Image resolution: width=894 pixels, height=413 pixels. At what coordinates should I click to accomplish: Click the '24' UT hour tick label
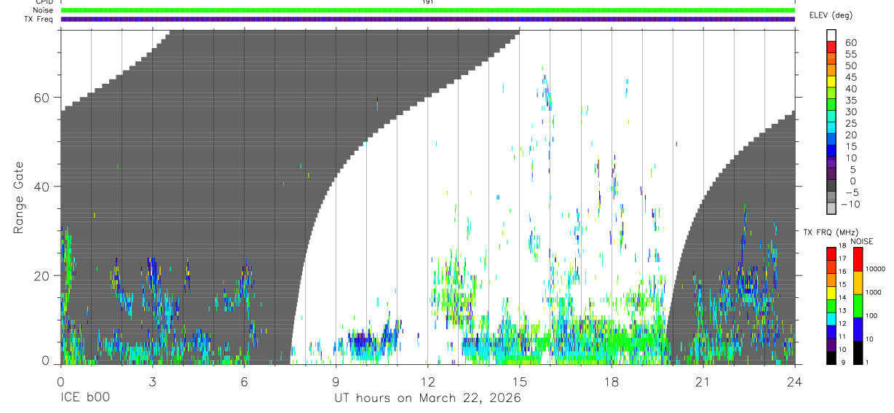click(x=795, y=381)
